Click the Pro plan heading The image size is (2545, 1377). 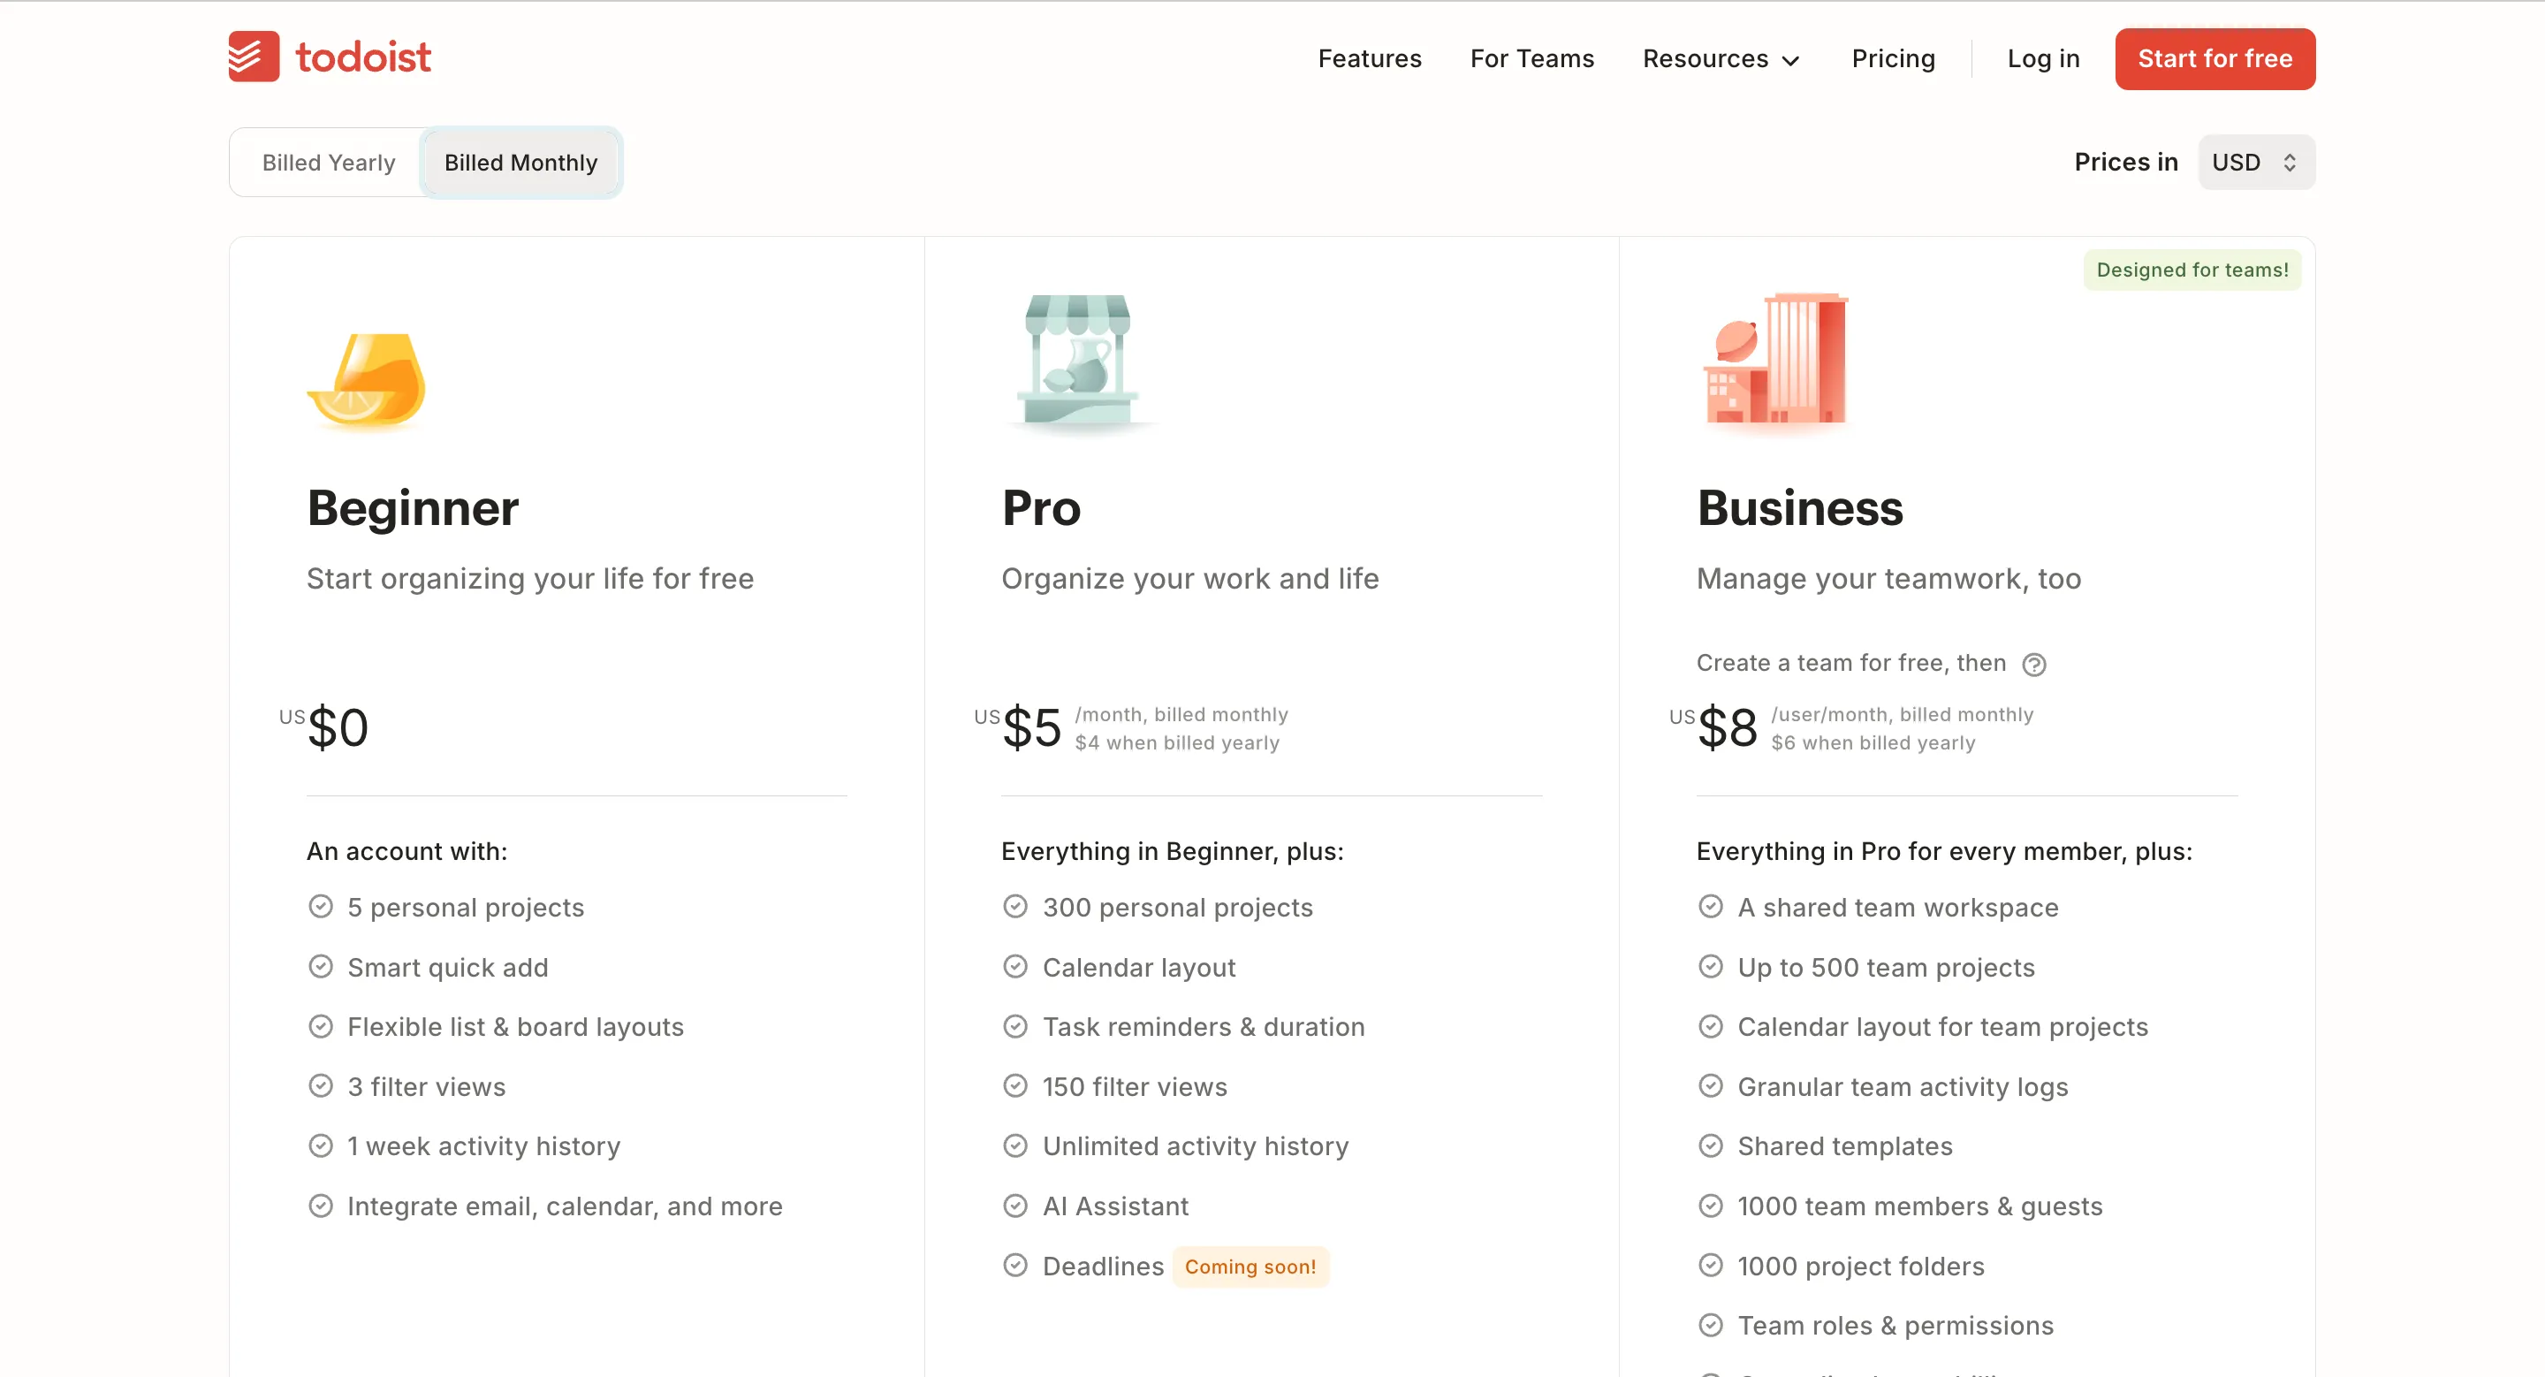point(1041,507)
